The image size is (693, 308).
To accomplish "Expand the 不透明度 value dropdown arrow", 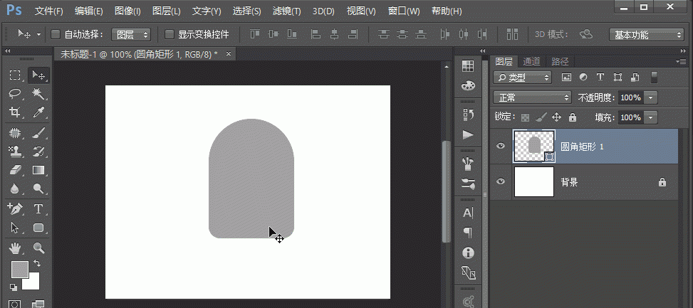I will 651,97.
